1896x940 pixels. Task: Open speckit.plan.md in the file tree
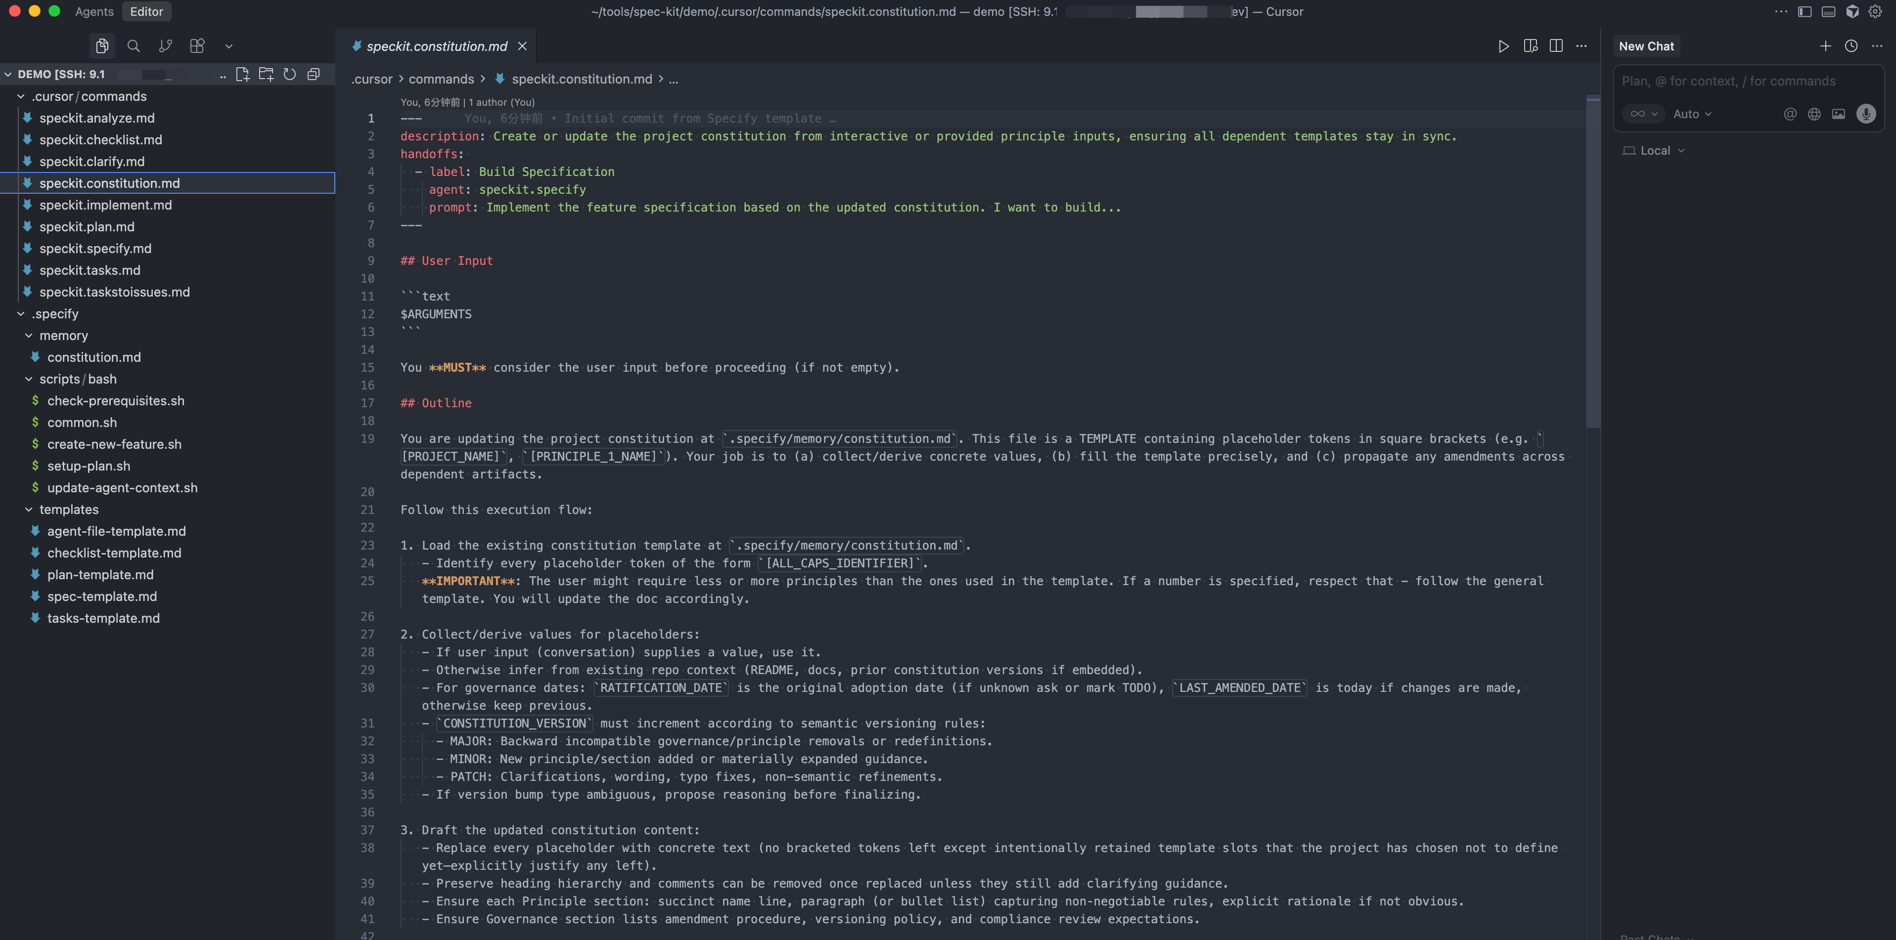pyautogui.click(x=87, y=226)
